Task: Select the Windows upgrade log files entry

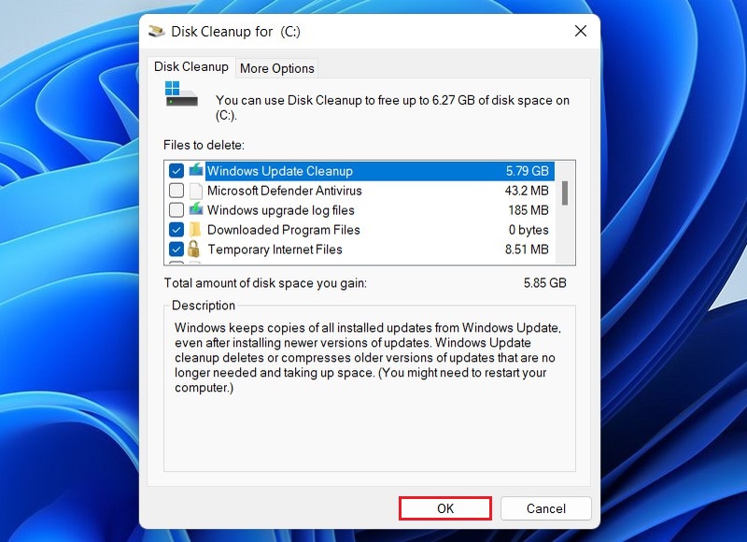Action: pos(281,210)
